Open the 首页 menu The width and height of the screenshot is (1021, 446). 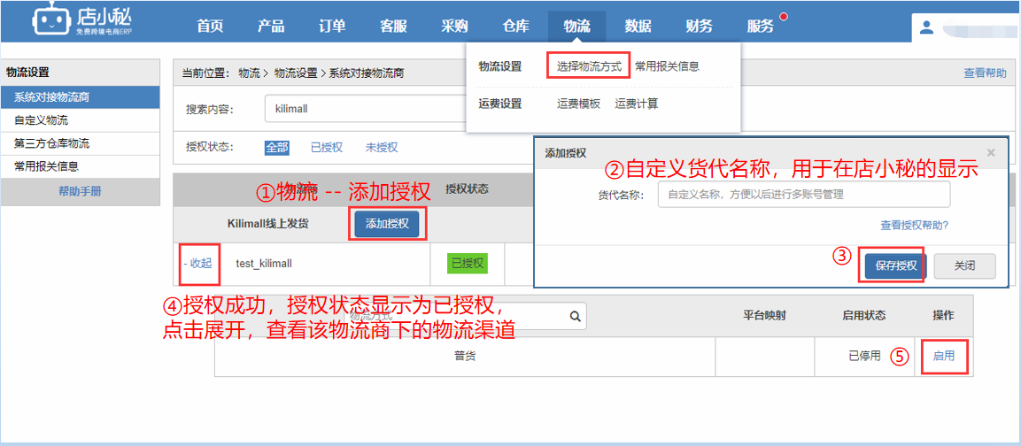(x=211, y=26)
